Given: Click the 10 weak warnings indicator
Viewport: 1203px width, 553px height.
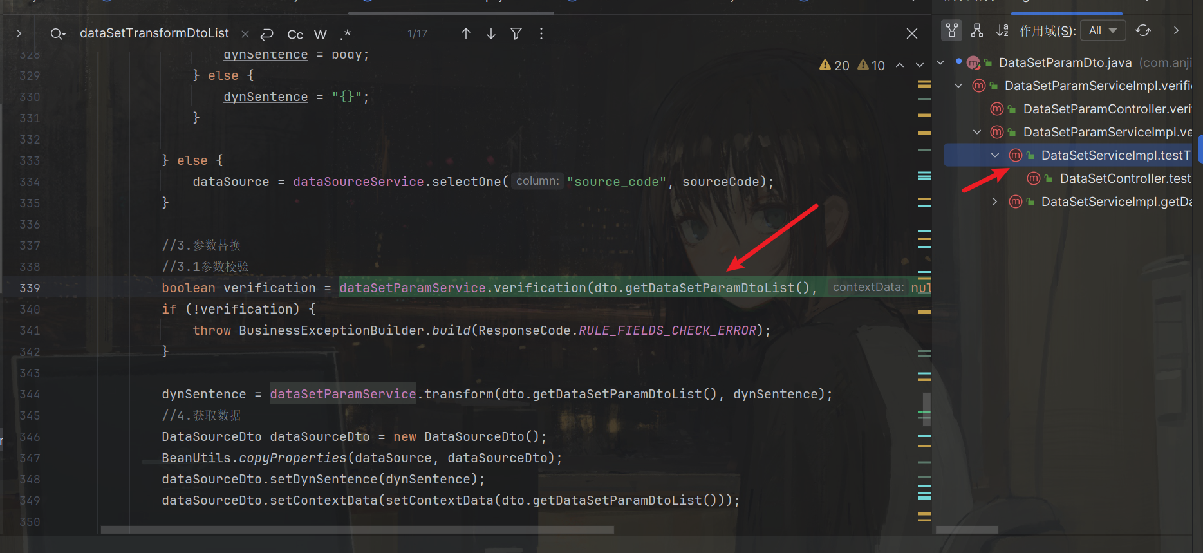Looking at the screenshot, I should pos(872,66).
